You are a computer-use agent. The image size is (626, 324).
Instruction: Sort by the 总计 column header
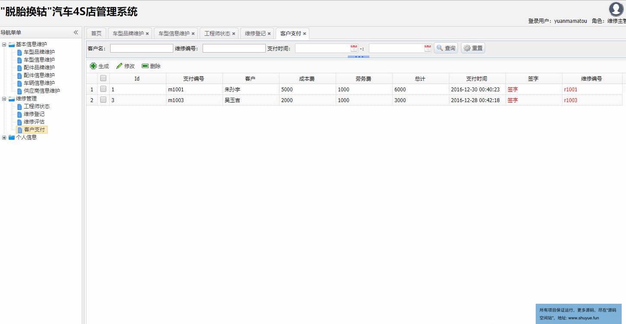tap(421, 79)
